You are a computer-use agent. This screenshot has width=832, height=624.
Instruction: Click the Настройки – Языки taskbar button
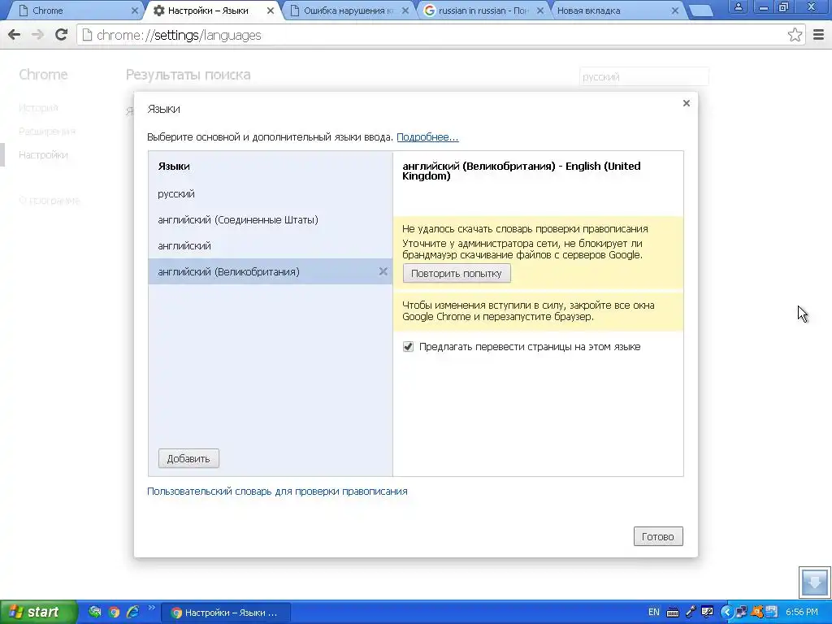point(226,613)
